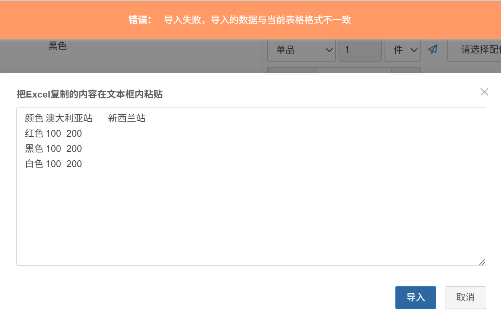Place cursor on 新西兰站 in the header row
The width and height of the screenshot is (501, 323).
pyautogui.click(x=126, y=118)
